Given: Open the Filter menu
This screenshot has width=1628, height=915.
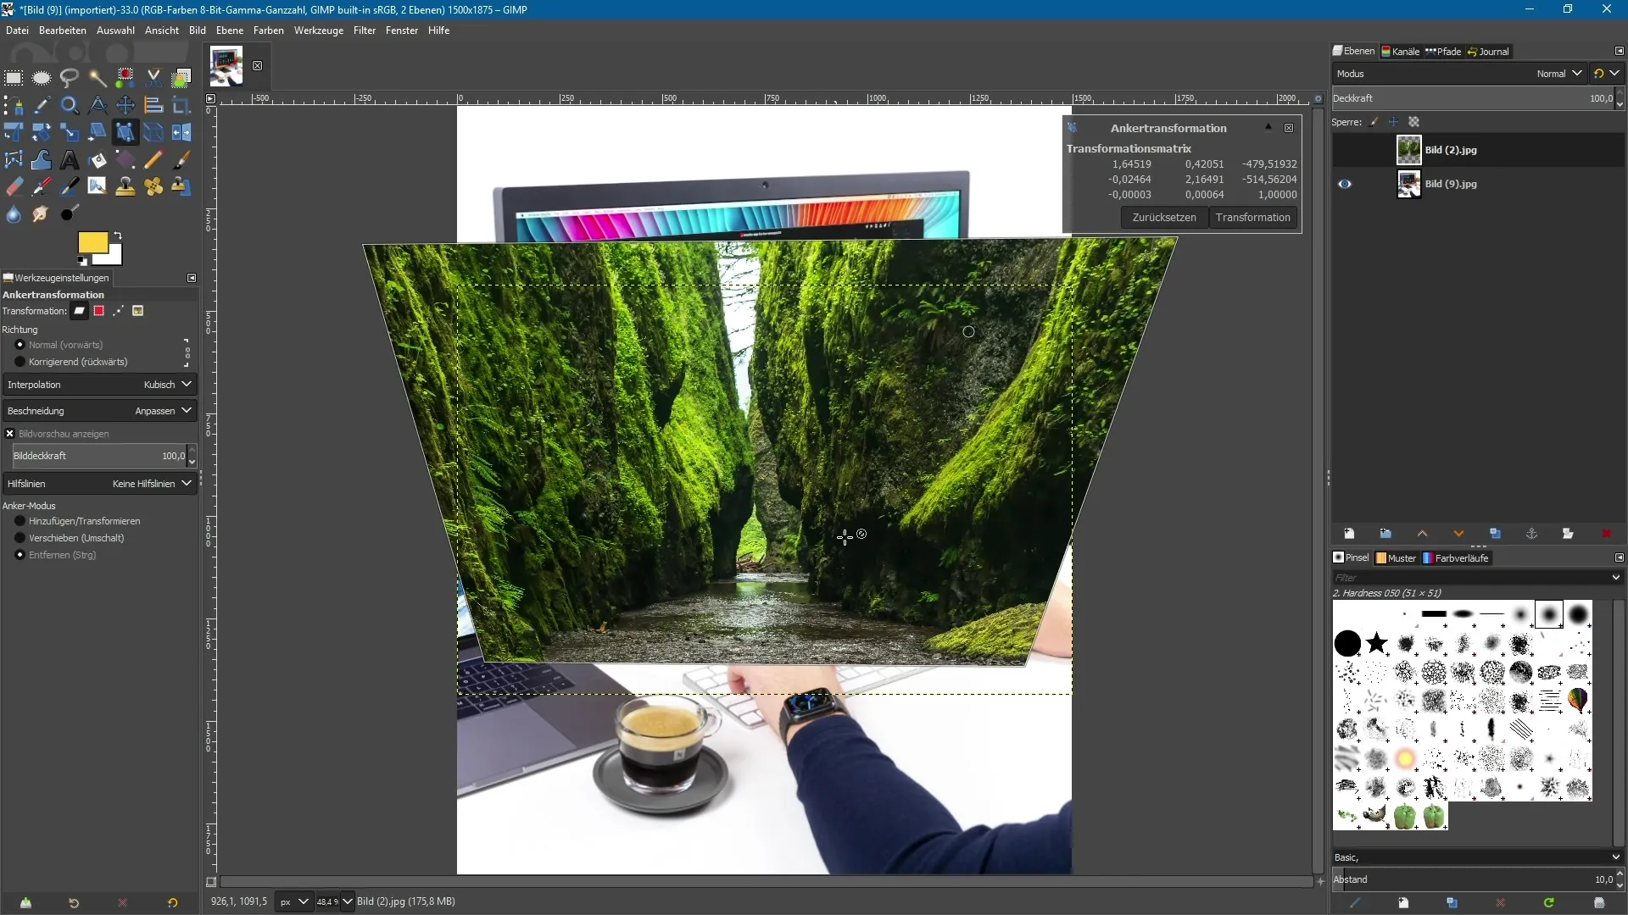Looking at the screenshot, I should (x=365, y=30).
